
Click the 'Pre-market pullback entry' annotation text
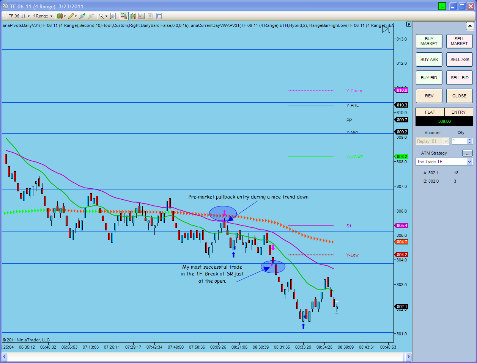tap(248, 197)
